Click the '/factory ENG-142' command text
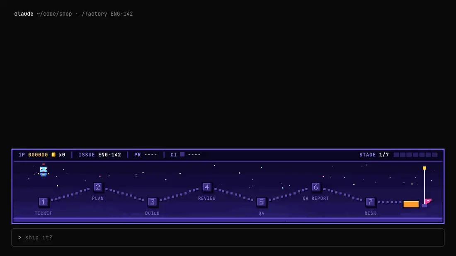This screenshot has height=256, width=456. coord(107,14)
